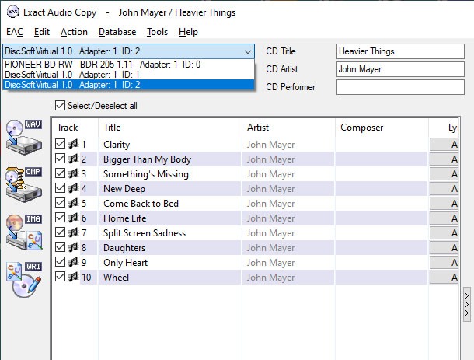The width and height of the screenshot is (474, 360).
Task: Click the WAV uncompressed copy icon
Action: point(24,137)
